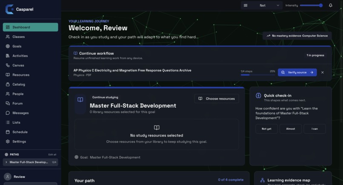This screenshot has width=343, height=185.
Task: Open Catalog from the sidebar
Action: (30, 84)
